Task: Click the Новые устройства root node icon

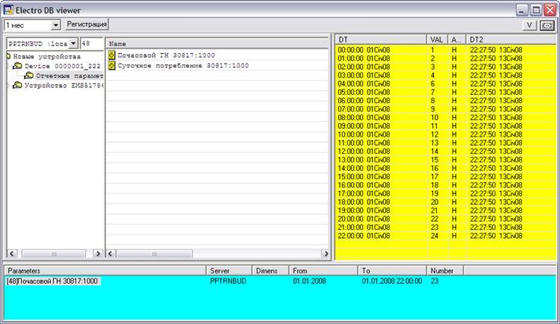Action: (8, 56)
